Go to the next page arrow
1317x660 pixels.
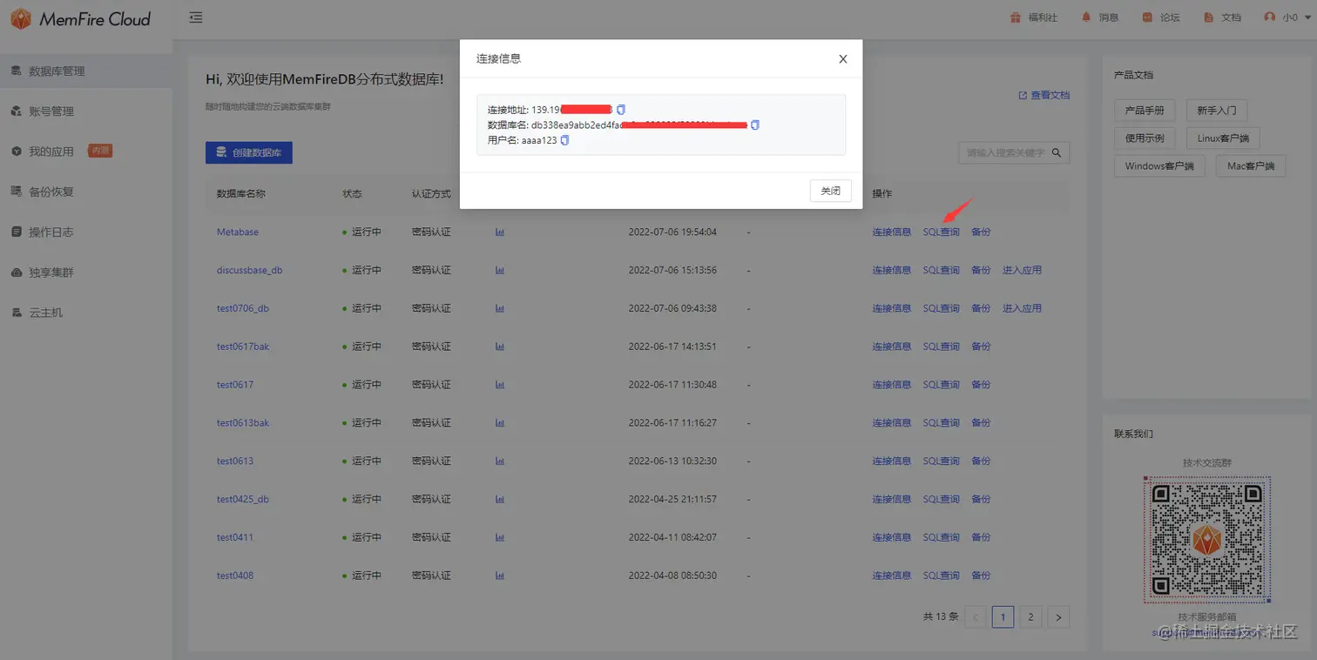click(1058, 617)
